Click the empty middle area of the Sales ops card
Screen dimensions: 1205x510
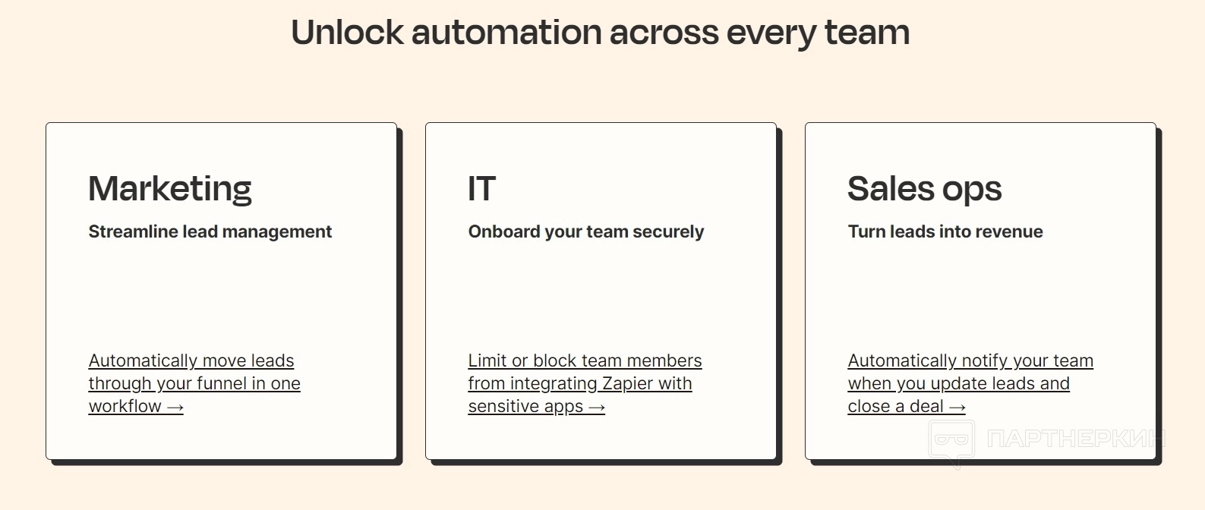tap(980, 296)
